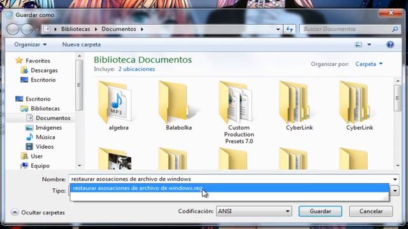Click the Vídeos film icon
This screenshot has width=408, height=229.
(x=29, y=146)
